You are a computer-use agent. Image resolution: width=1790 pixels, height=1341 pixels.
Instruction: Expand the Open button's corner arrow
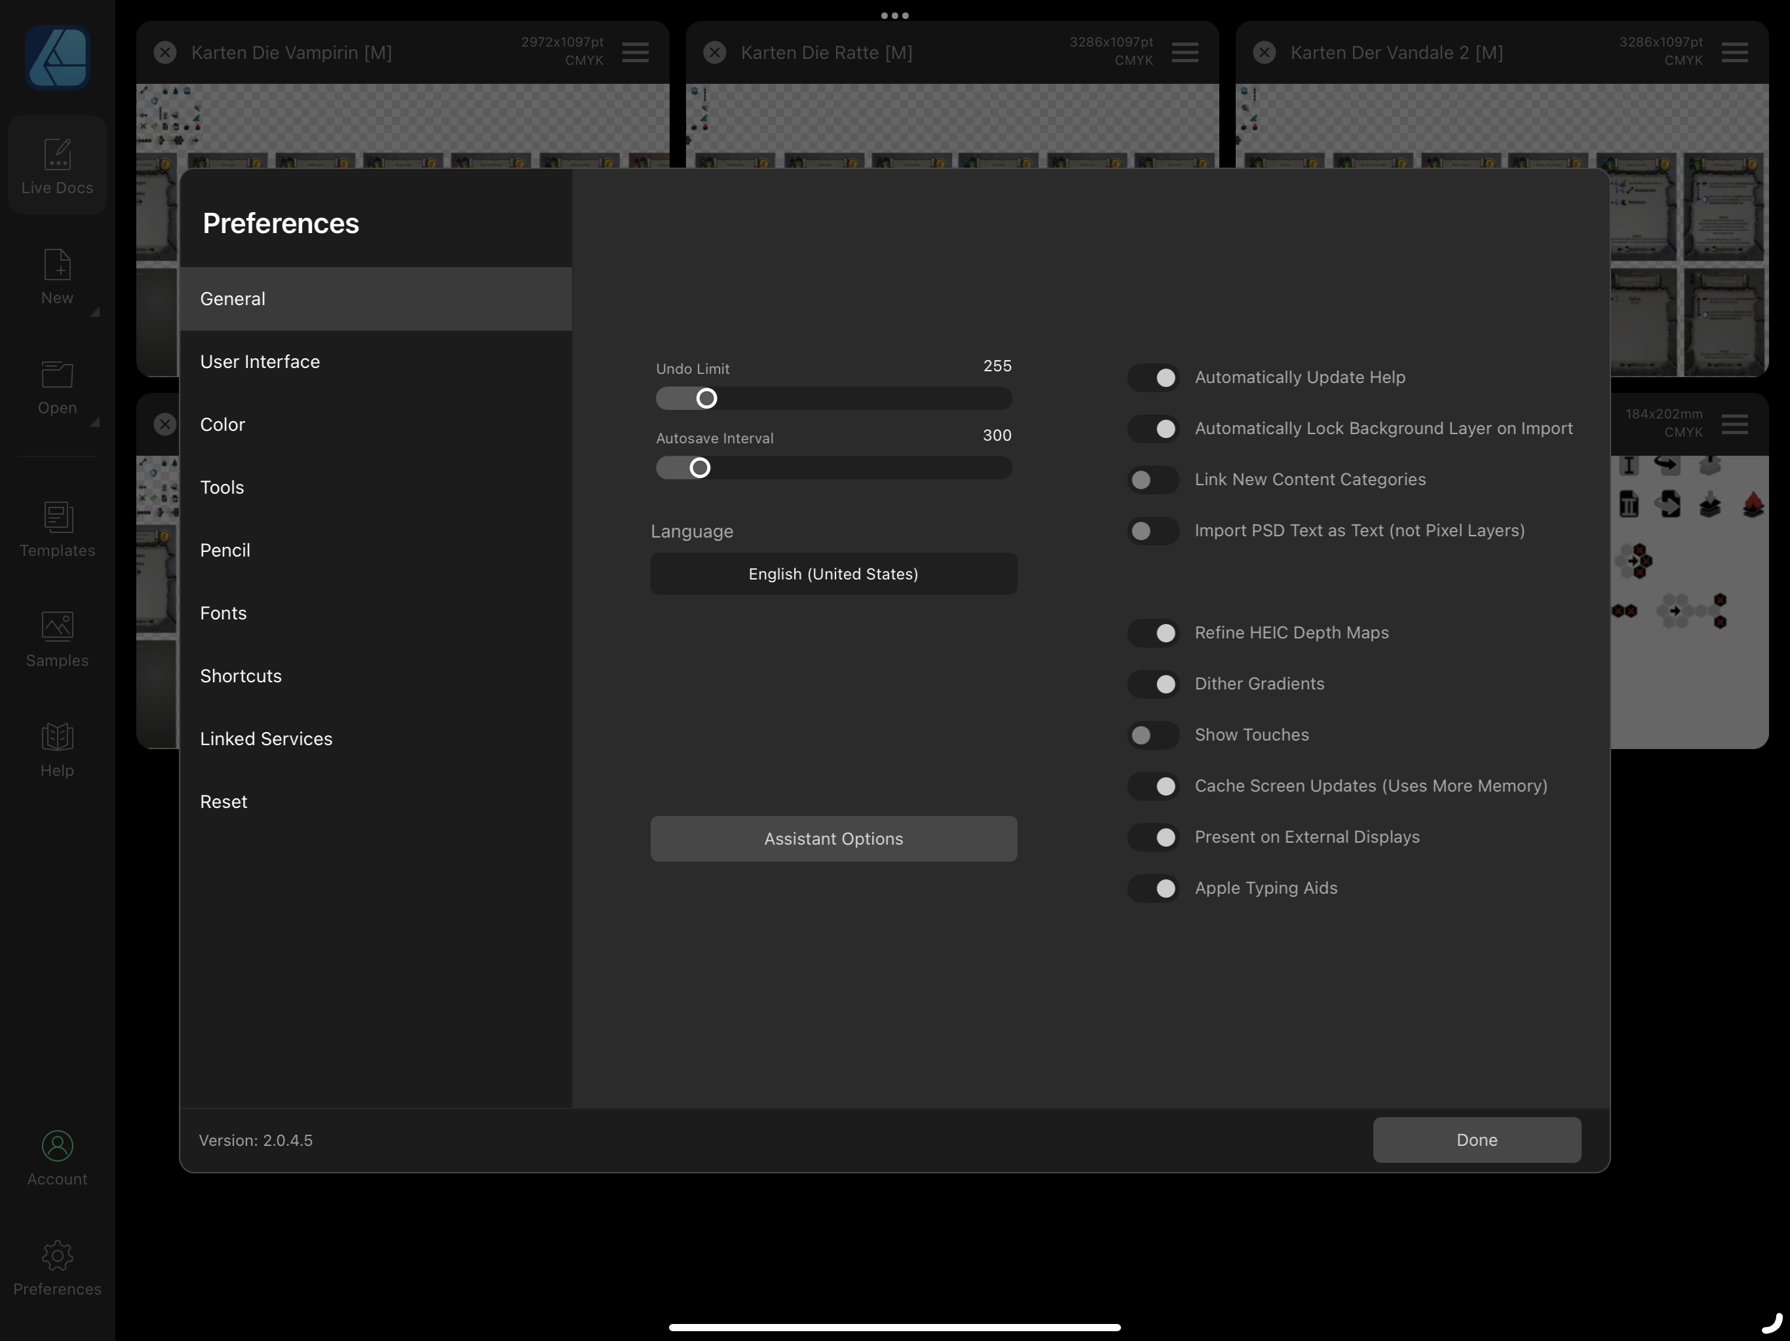point(95,422)
